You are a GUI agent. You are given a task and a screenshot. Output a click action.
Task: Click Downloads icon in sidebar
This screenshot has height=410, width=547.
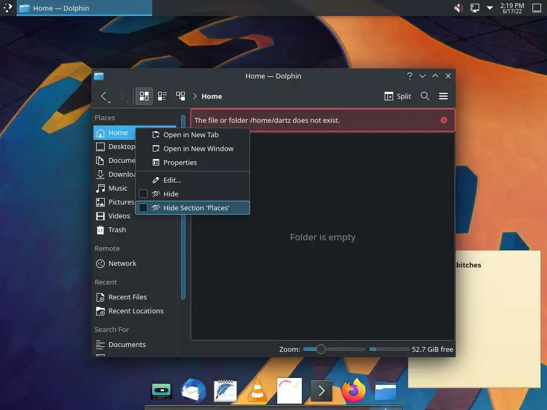point(100,175)
